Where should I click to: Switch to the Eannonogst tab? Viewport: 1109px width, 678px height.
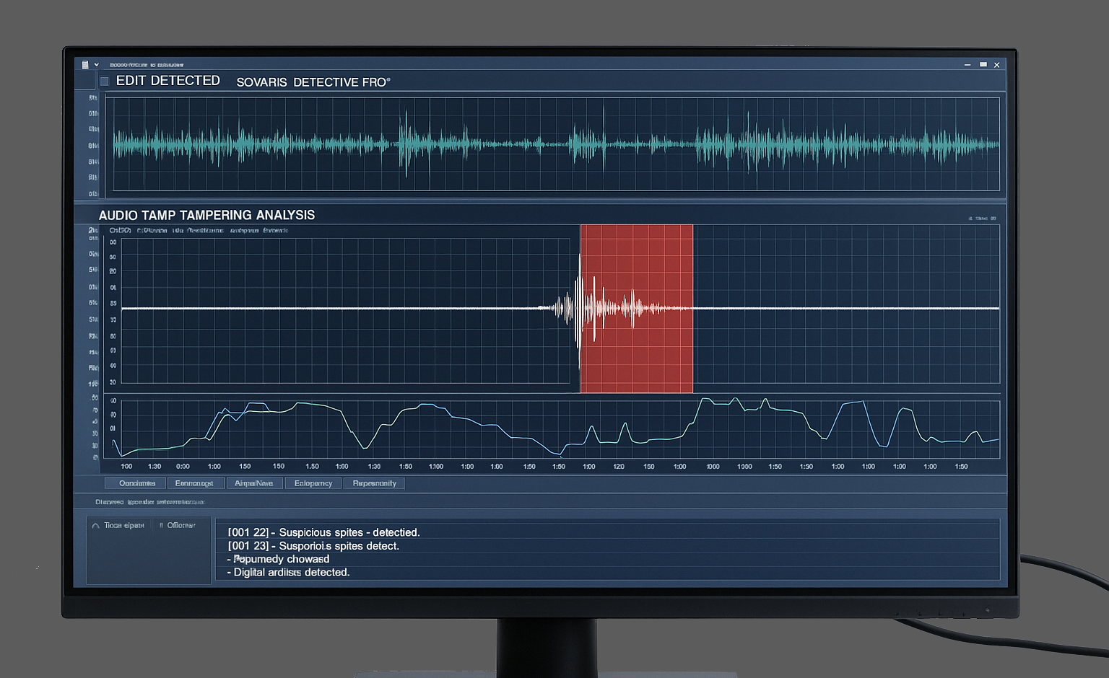coord(196,483)
